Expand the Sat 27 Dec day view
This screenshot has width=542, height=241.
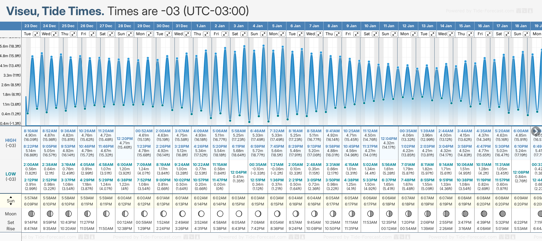point(111,34)
